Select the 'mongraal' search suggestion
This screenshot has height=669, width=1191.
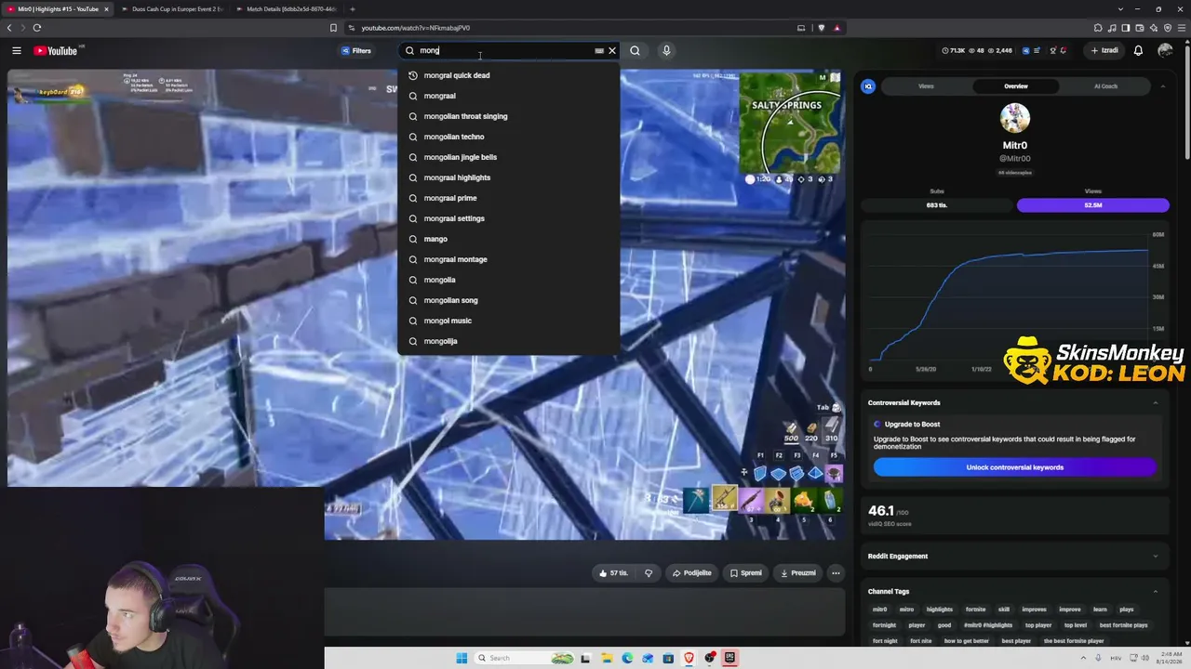pyautogui.click(x=509, y=96)
